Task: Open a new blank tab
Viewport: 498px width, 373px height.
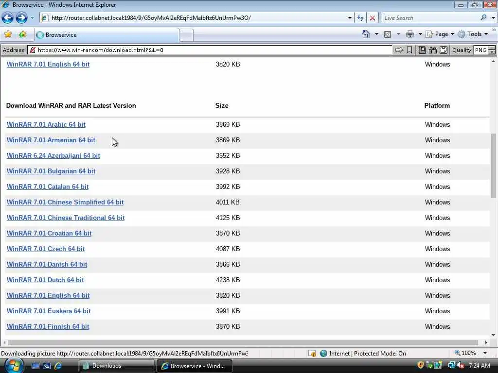Action: 186,35
